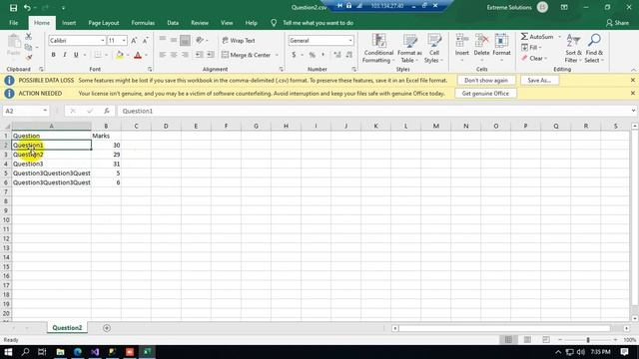The height and width of the screenshot is (359, 639).
Task: Click the Get genuine Office button
Action: 485,93
